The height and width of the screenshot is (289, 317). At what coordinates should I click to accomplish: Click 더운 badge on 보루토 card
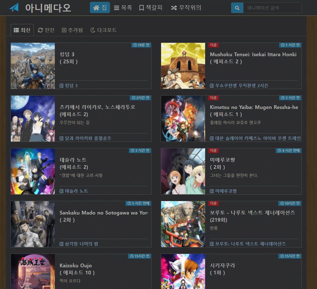point(214,203)
